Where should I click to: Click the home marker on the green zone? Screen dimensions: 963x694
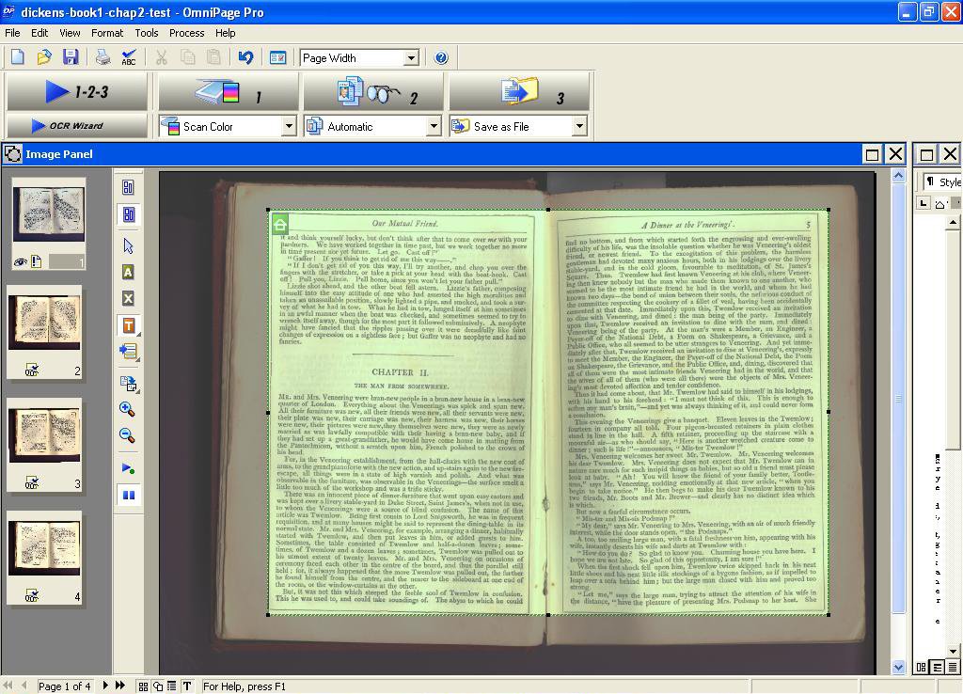coord(279,223)
